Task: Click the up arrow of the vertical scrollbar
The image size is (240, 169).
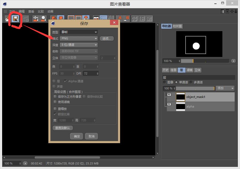Action: point(157,25)
